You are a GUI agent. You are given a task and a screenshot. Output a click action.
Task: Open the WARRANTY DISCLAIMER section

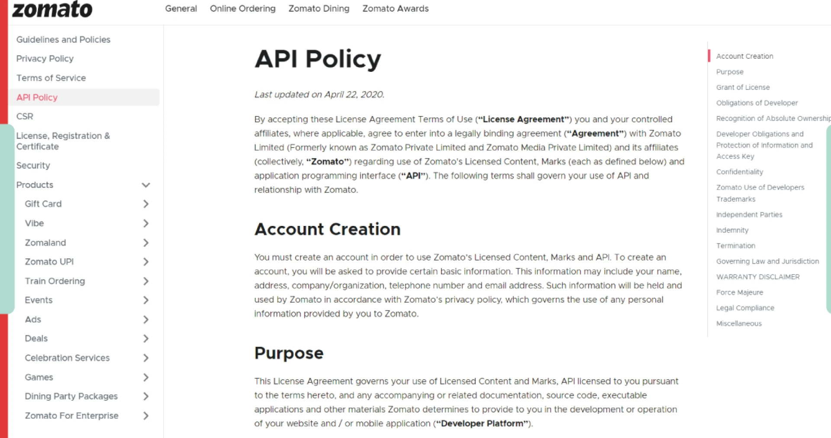point(758,277)
